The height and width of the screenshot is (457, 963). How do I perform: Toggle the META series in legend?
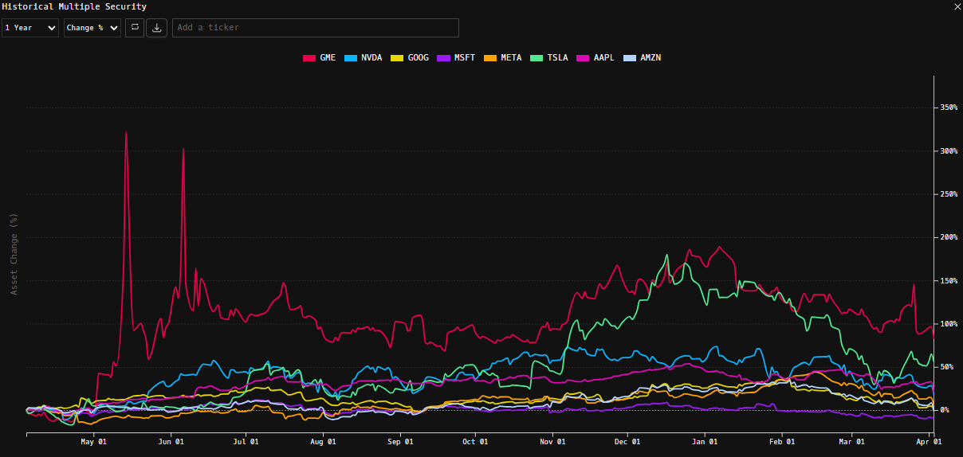(502, 58)
